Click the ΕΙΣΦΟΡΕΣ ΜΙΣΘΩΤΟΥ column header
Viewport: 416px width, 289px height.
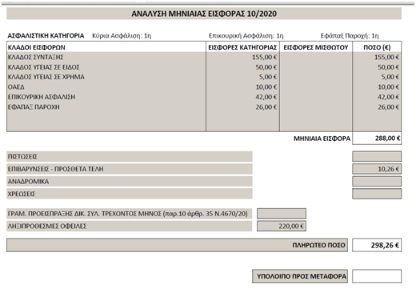[x=316, y=47]
